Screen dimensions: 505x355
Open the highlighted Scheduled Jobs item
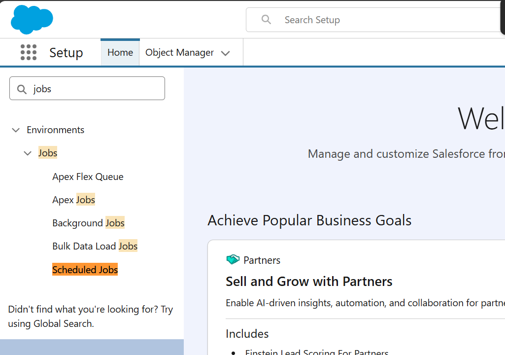85,270
